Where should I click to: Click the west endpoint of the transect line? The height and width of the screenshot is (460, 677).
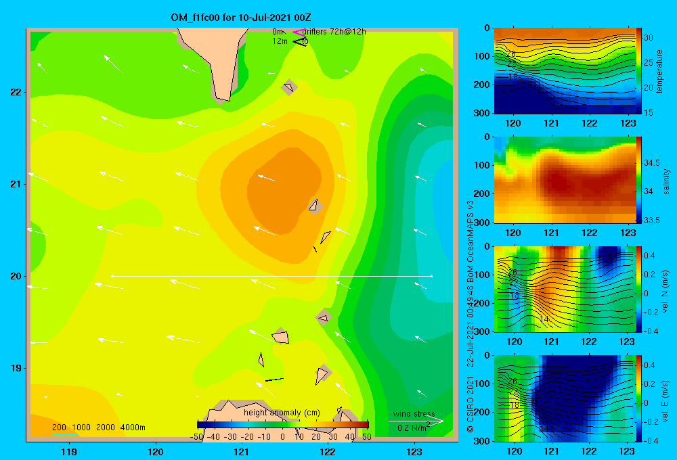pyautogui.click(x=112, y=276)
